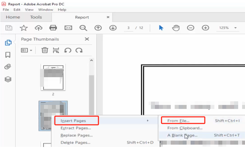
Task: Choose Replace Pages from context menu
Action: tap(77, 135)
